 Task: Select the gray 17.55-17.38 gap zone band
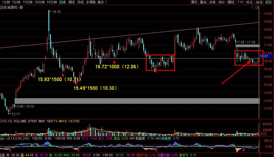(248, 46)
